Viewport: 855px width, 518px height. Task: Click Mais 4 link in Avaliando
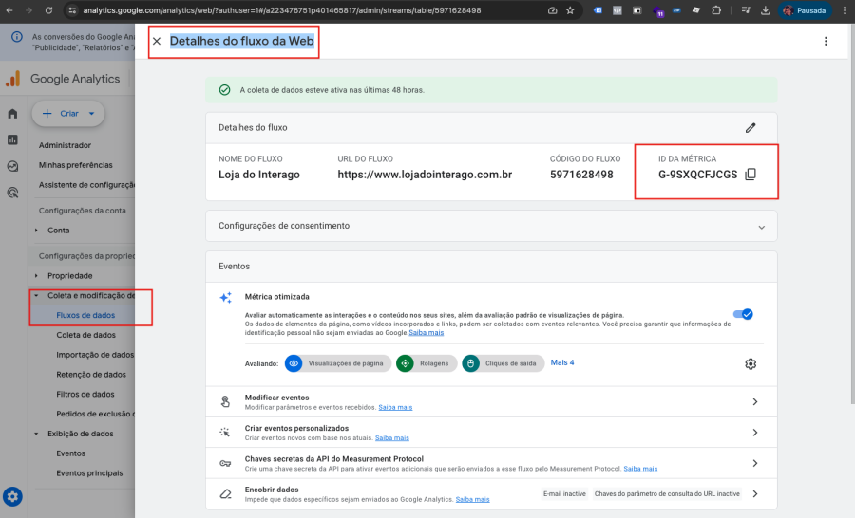562,362
